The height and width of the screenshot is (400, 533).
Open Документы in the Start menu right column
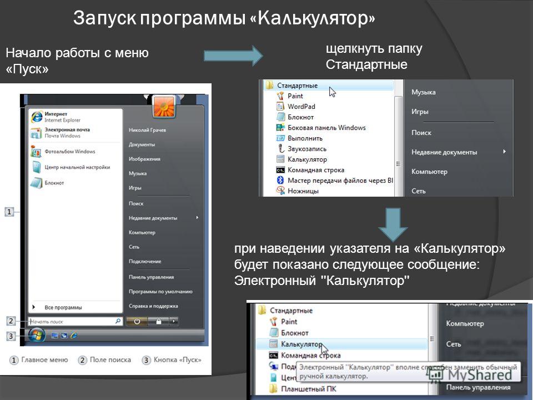point(142,144)
